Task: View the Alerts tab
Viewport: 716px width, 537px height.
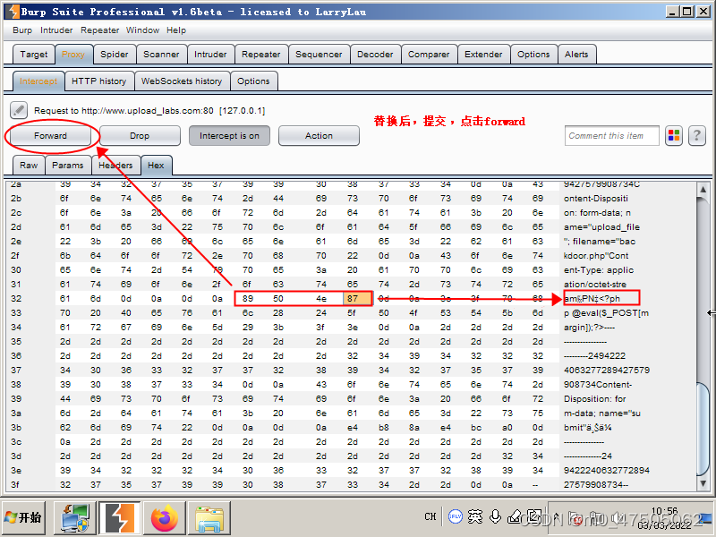Action: [576, 55]
